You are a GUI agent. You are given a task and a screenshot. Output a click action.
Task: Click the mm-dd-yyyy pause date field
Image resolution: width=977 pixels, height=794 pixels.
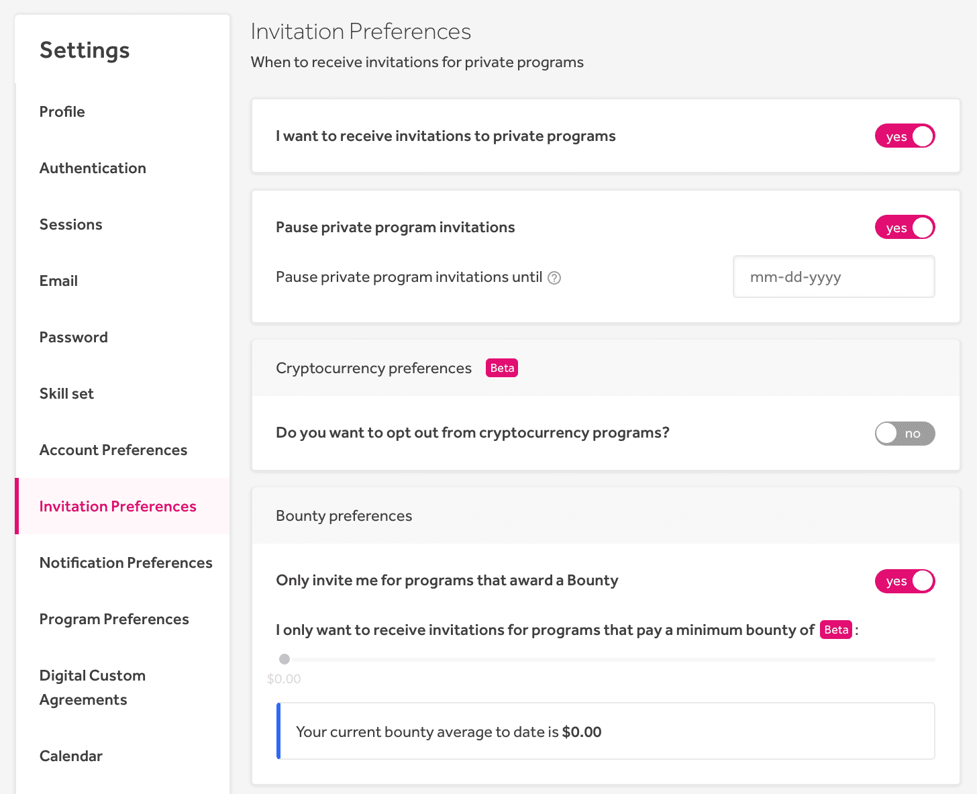click(x=833, y=277)
